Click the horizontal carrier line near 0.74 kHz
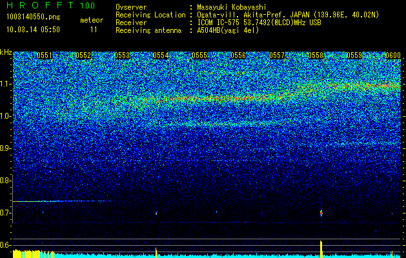The height and width of the screenshot is (258, 406). (62, 201)
